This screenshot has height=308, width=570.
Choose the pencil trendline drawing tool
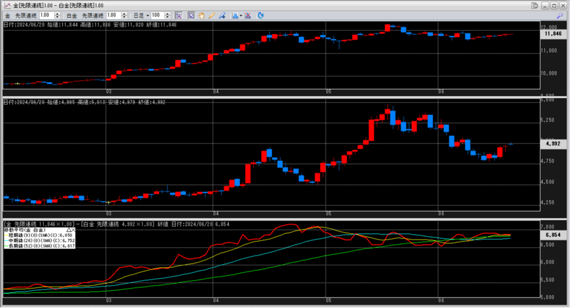[x=211, y=15]
